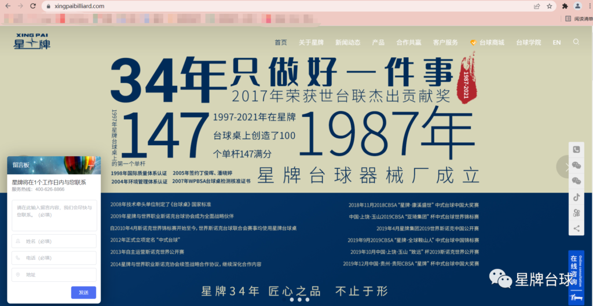This screenshot has height=306, width=593.
Task: Click the 地址 address field
Action: coord(54,275)
